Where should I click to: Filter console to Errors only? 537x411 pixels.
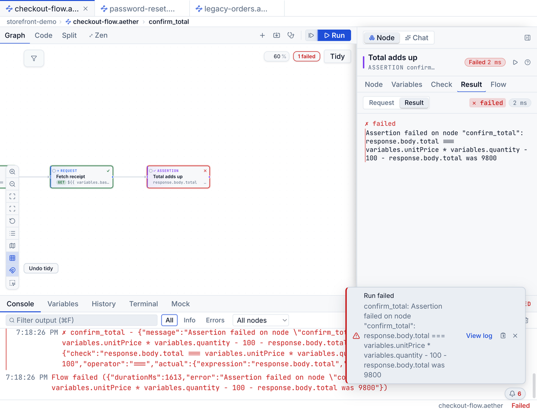pos(215,320)
